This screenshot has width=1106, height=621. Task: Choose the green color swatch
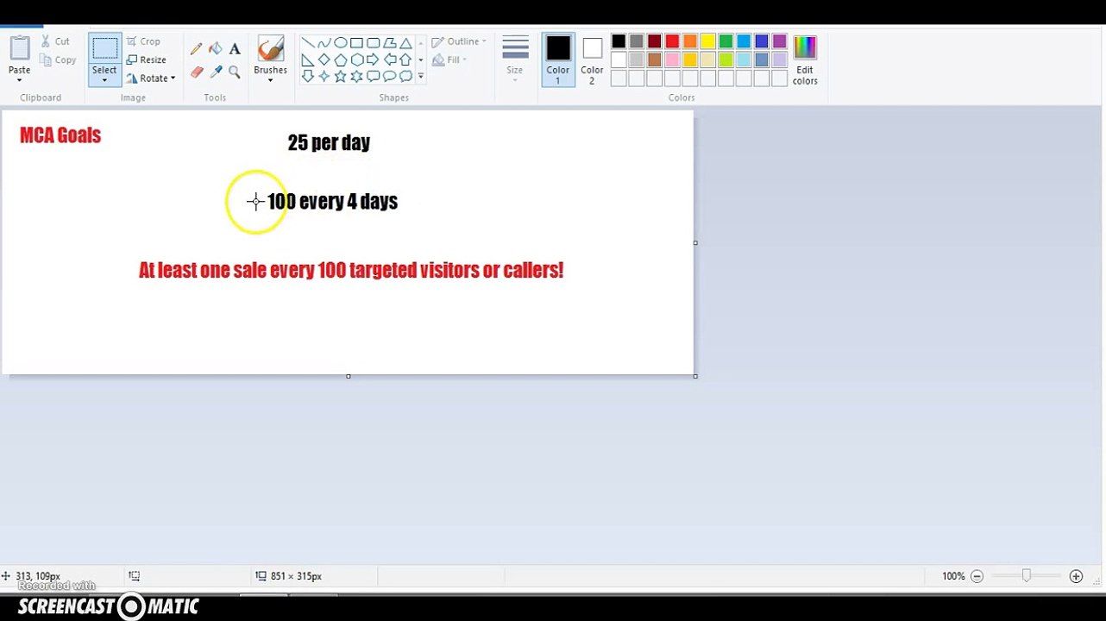click(726, 41)
